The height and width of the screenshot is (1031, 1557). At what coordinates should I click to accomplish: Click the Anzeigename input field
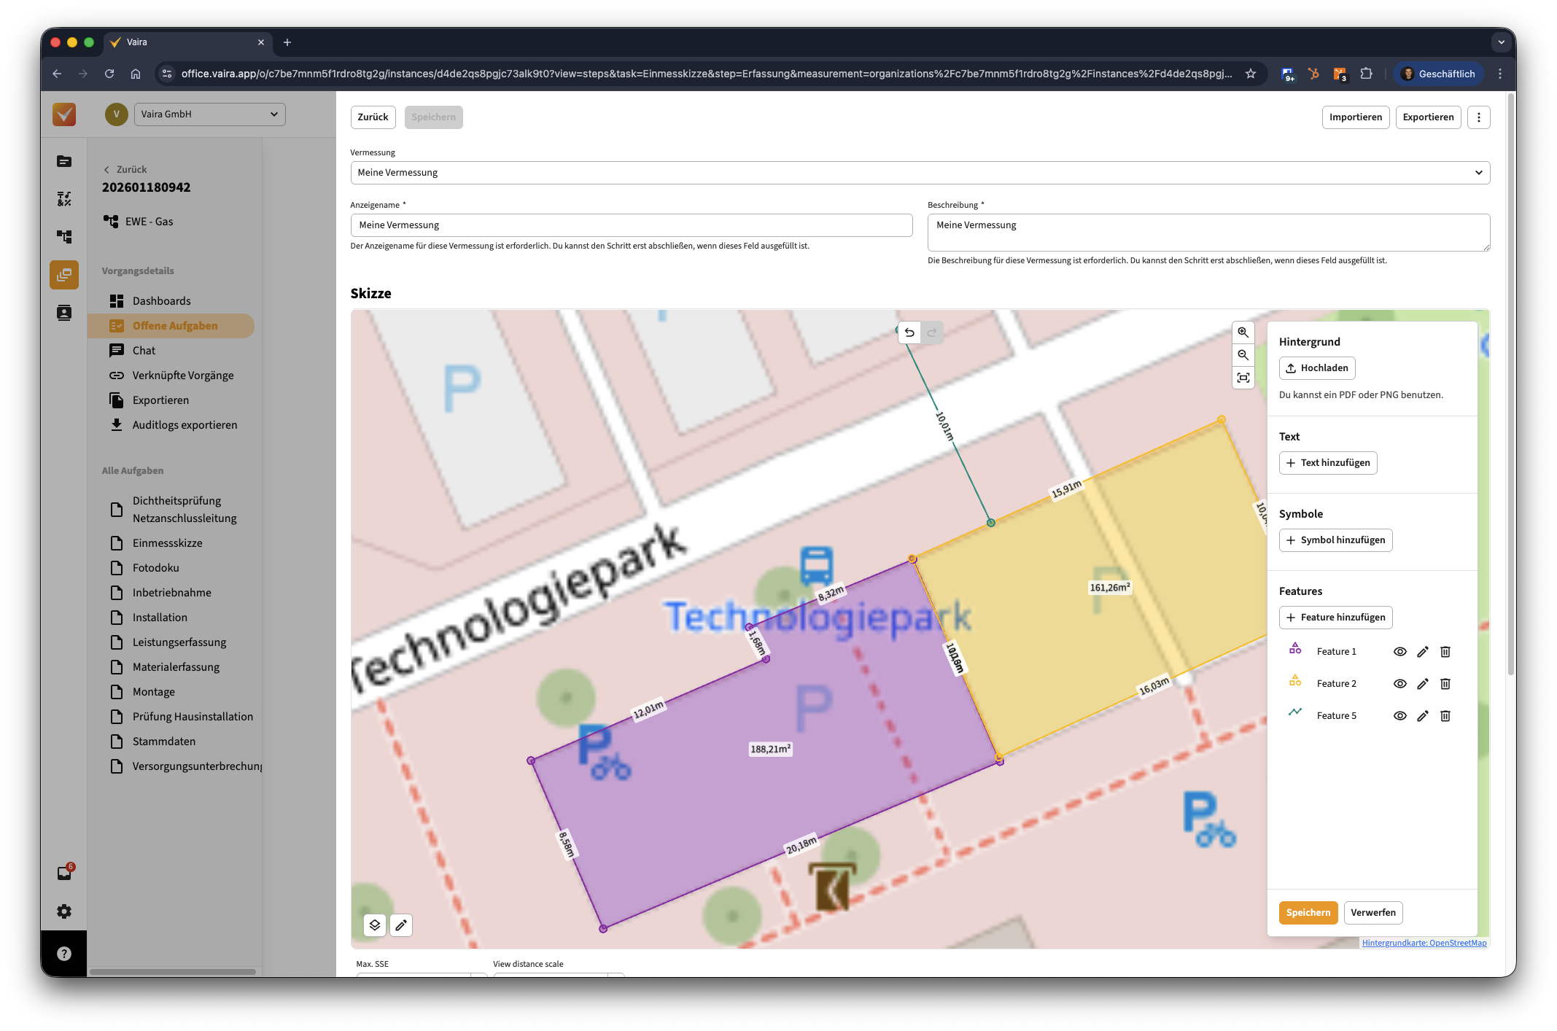click(631, 225)
